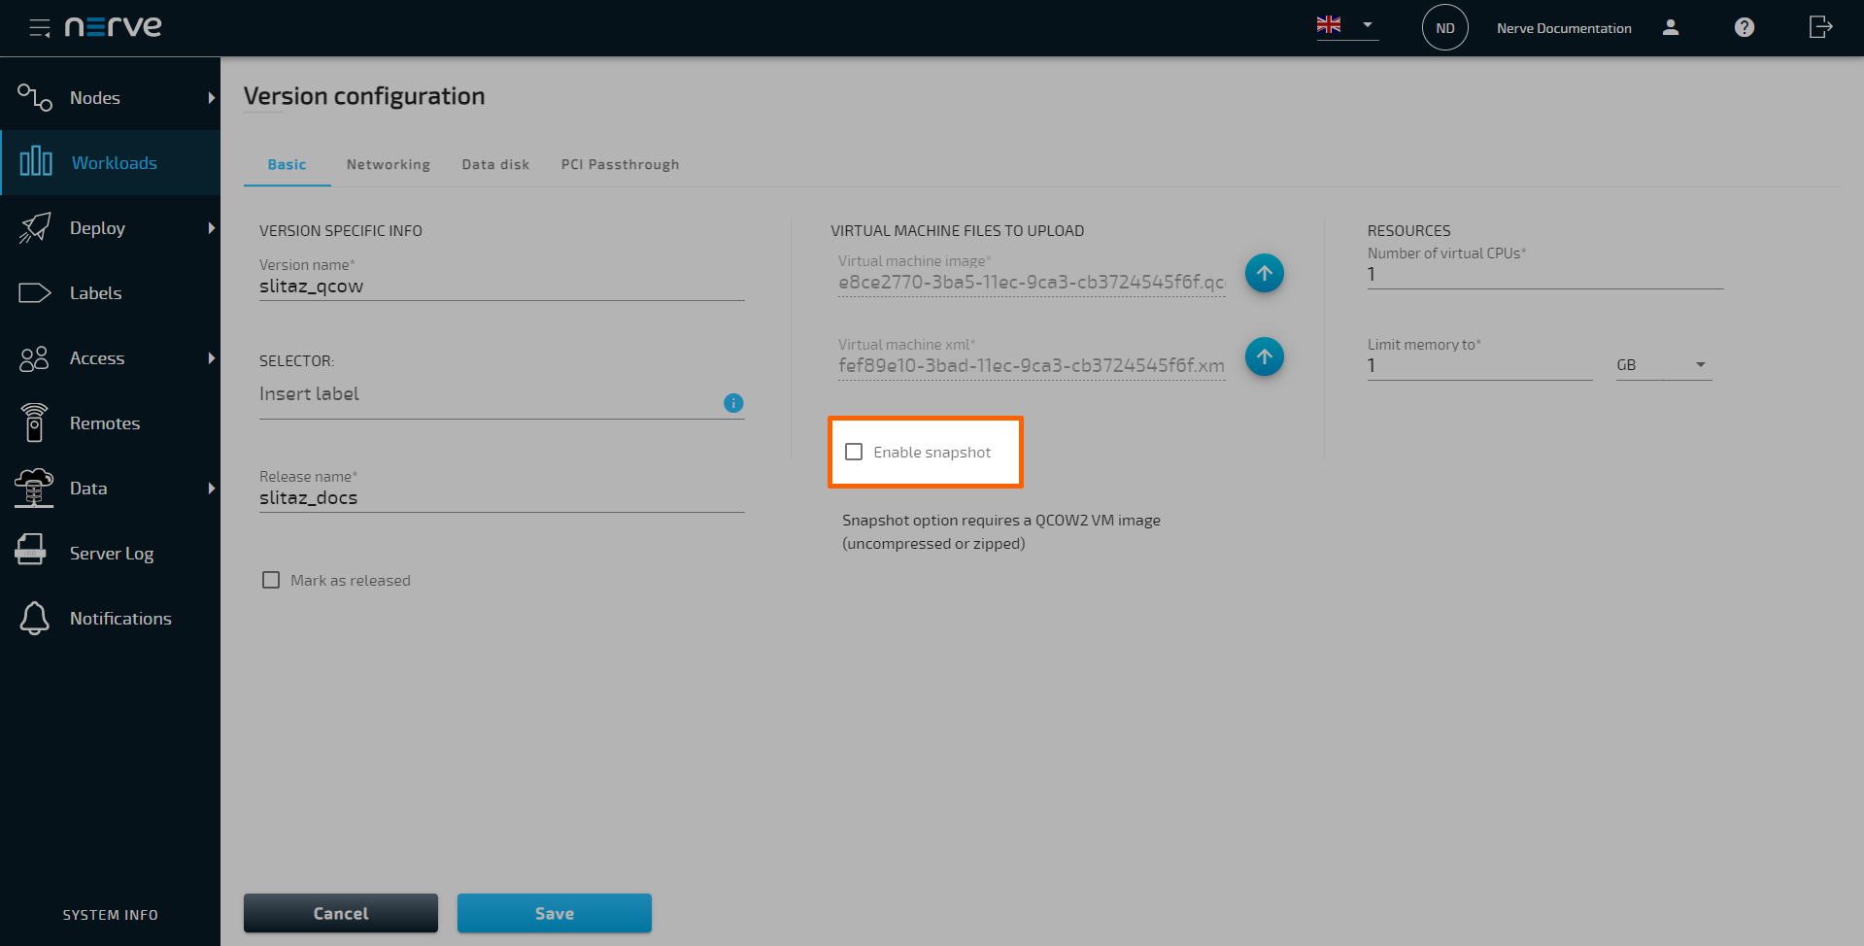Open Notifications from the sidebar
1864x946 pixels.
[120, 618]
